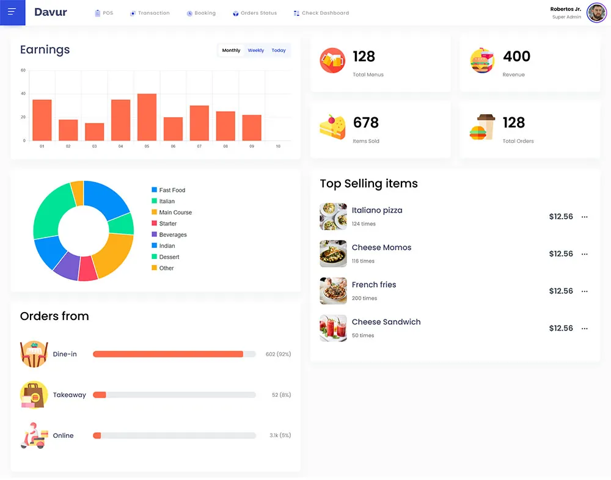Click the Robertos Jr. user name
The height and width of the screenshot is (480, 611).
(565, 9)
